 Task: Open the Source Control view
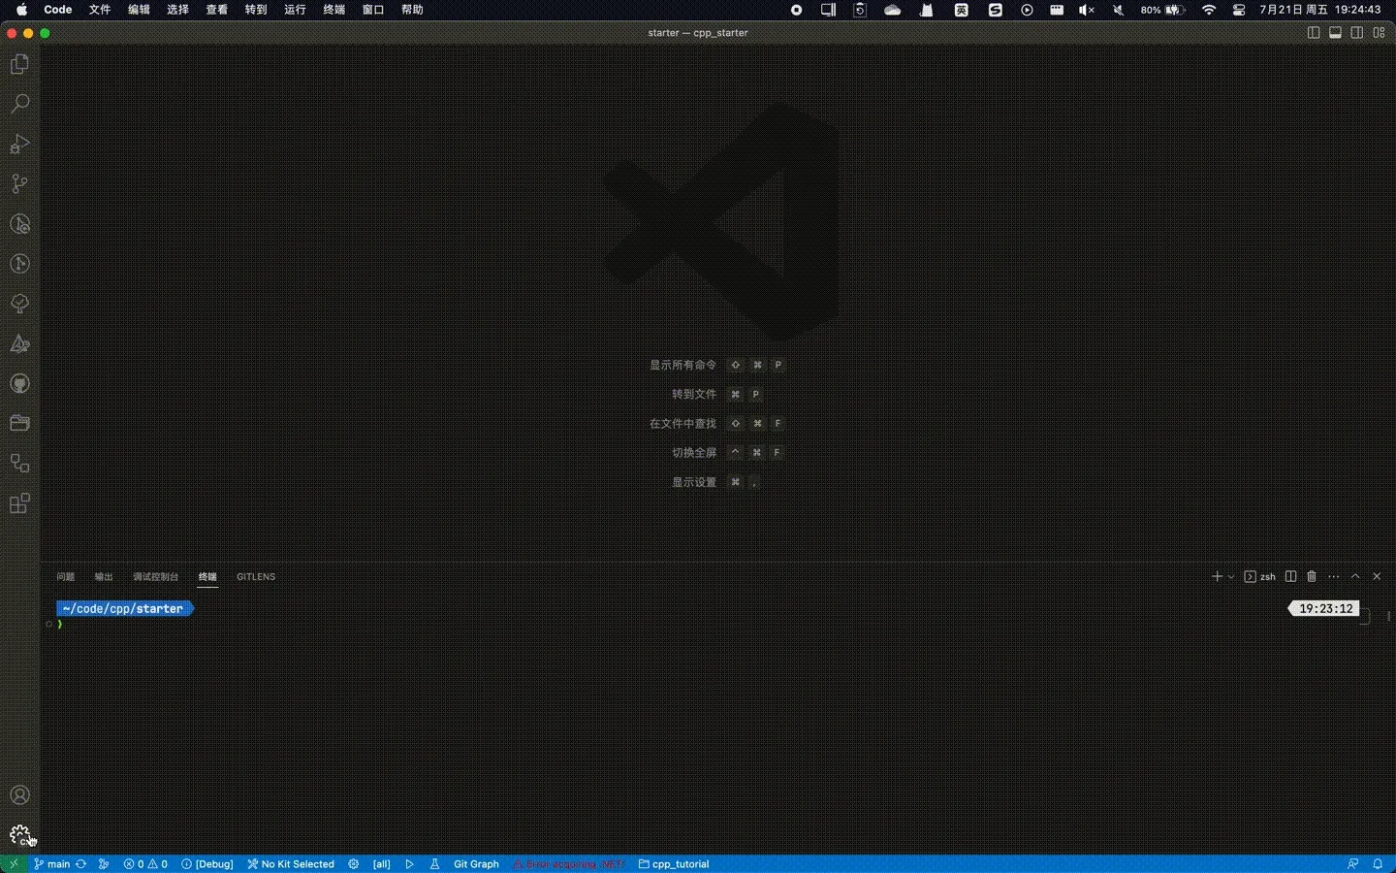(19, 183)
